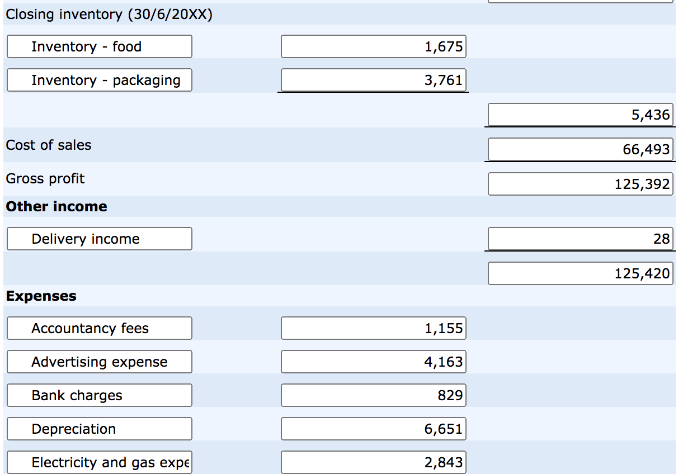678x474 pixels.
Task: Click the Inventory - food label field
Action: (x=100, y=46)
